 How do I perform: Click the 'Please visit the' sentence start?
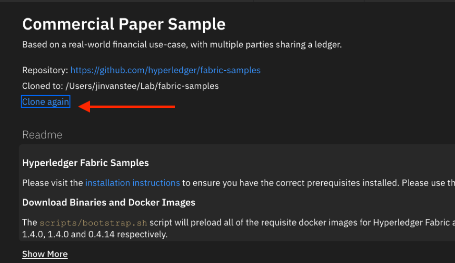click(52, 183)
